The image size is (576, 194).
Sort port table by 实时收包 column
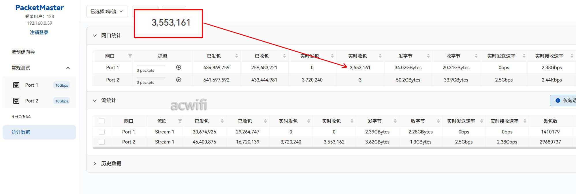380,56
